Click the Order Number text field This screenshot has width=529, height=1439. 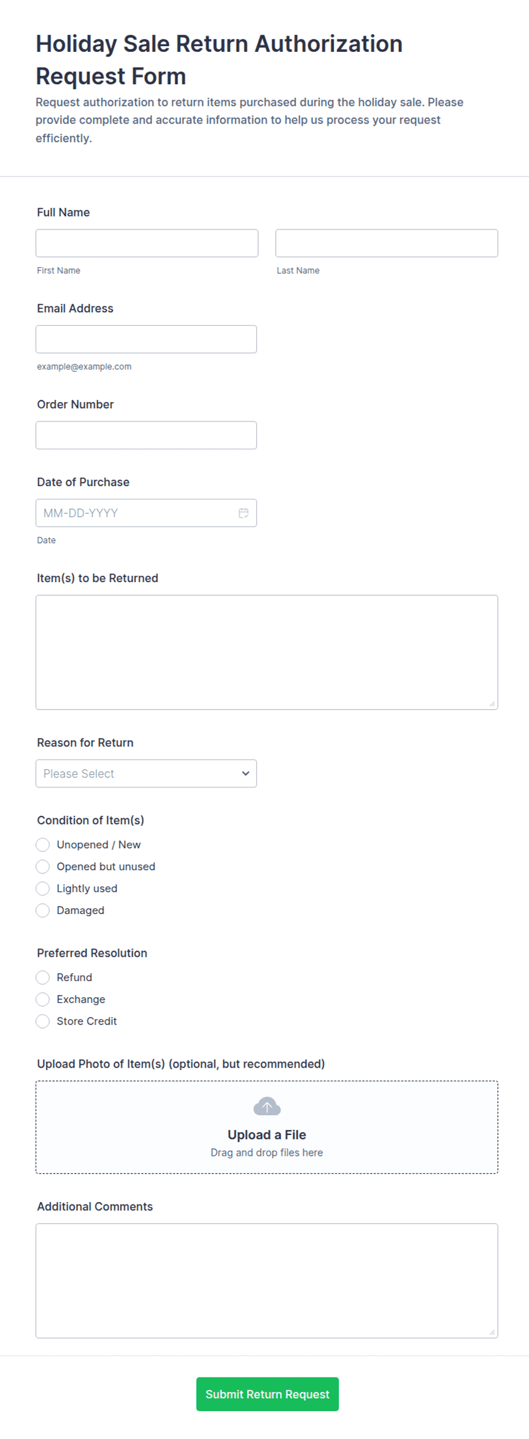pos(146,435)
